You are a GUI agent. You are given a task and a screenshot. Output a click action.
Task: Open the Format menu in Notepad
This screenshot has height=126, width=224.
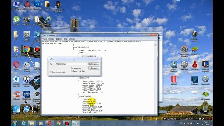click(x=59, y=39)
